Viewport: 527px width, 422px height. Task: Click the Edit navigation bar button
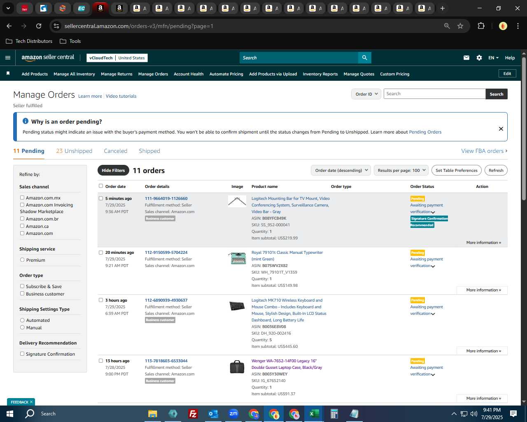[507, 74]
